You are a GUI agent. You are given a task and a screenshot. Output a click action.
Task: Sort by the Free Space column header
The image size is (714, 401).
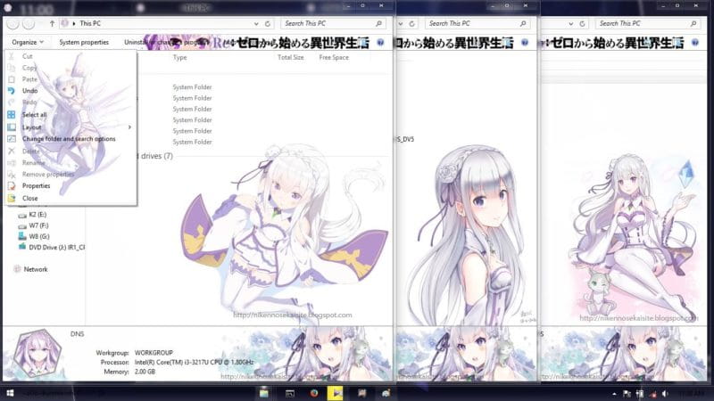334,58
